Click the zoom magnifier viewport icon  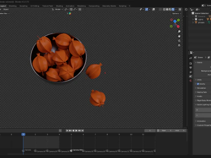179,32
